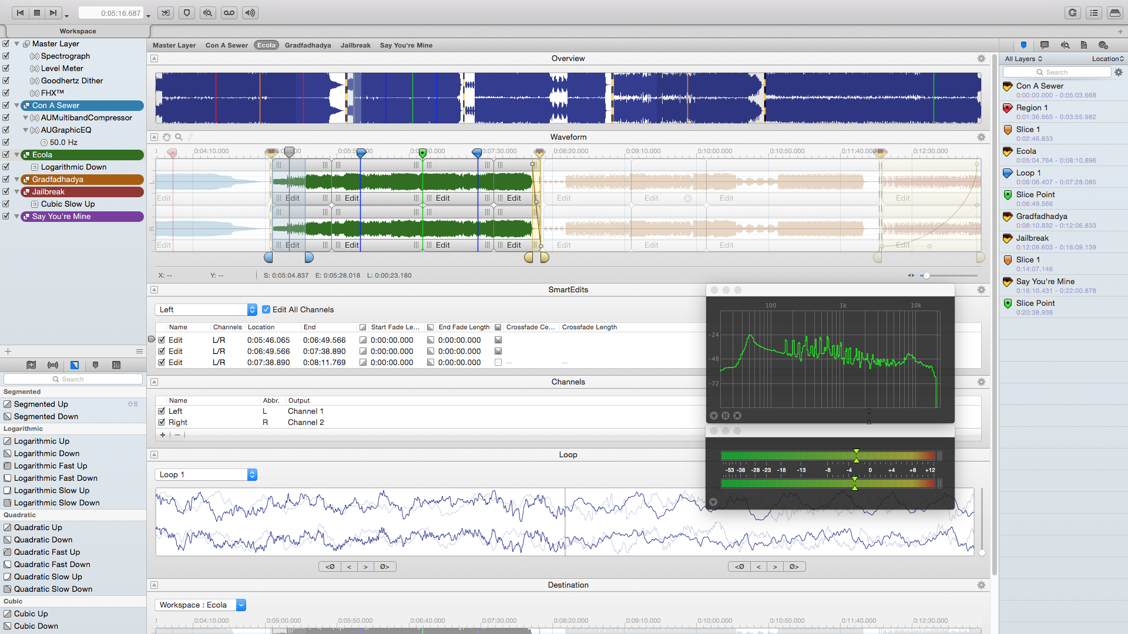Image resolution: width=1128 pixels, height=634 pixels.
Task: Click the marker shield toolbar icon
Action: click(x=187, y=13)
